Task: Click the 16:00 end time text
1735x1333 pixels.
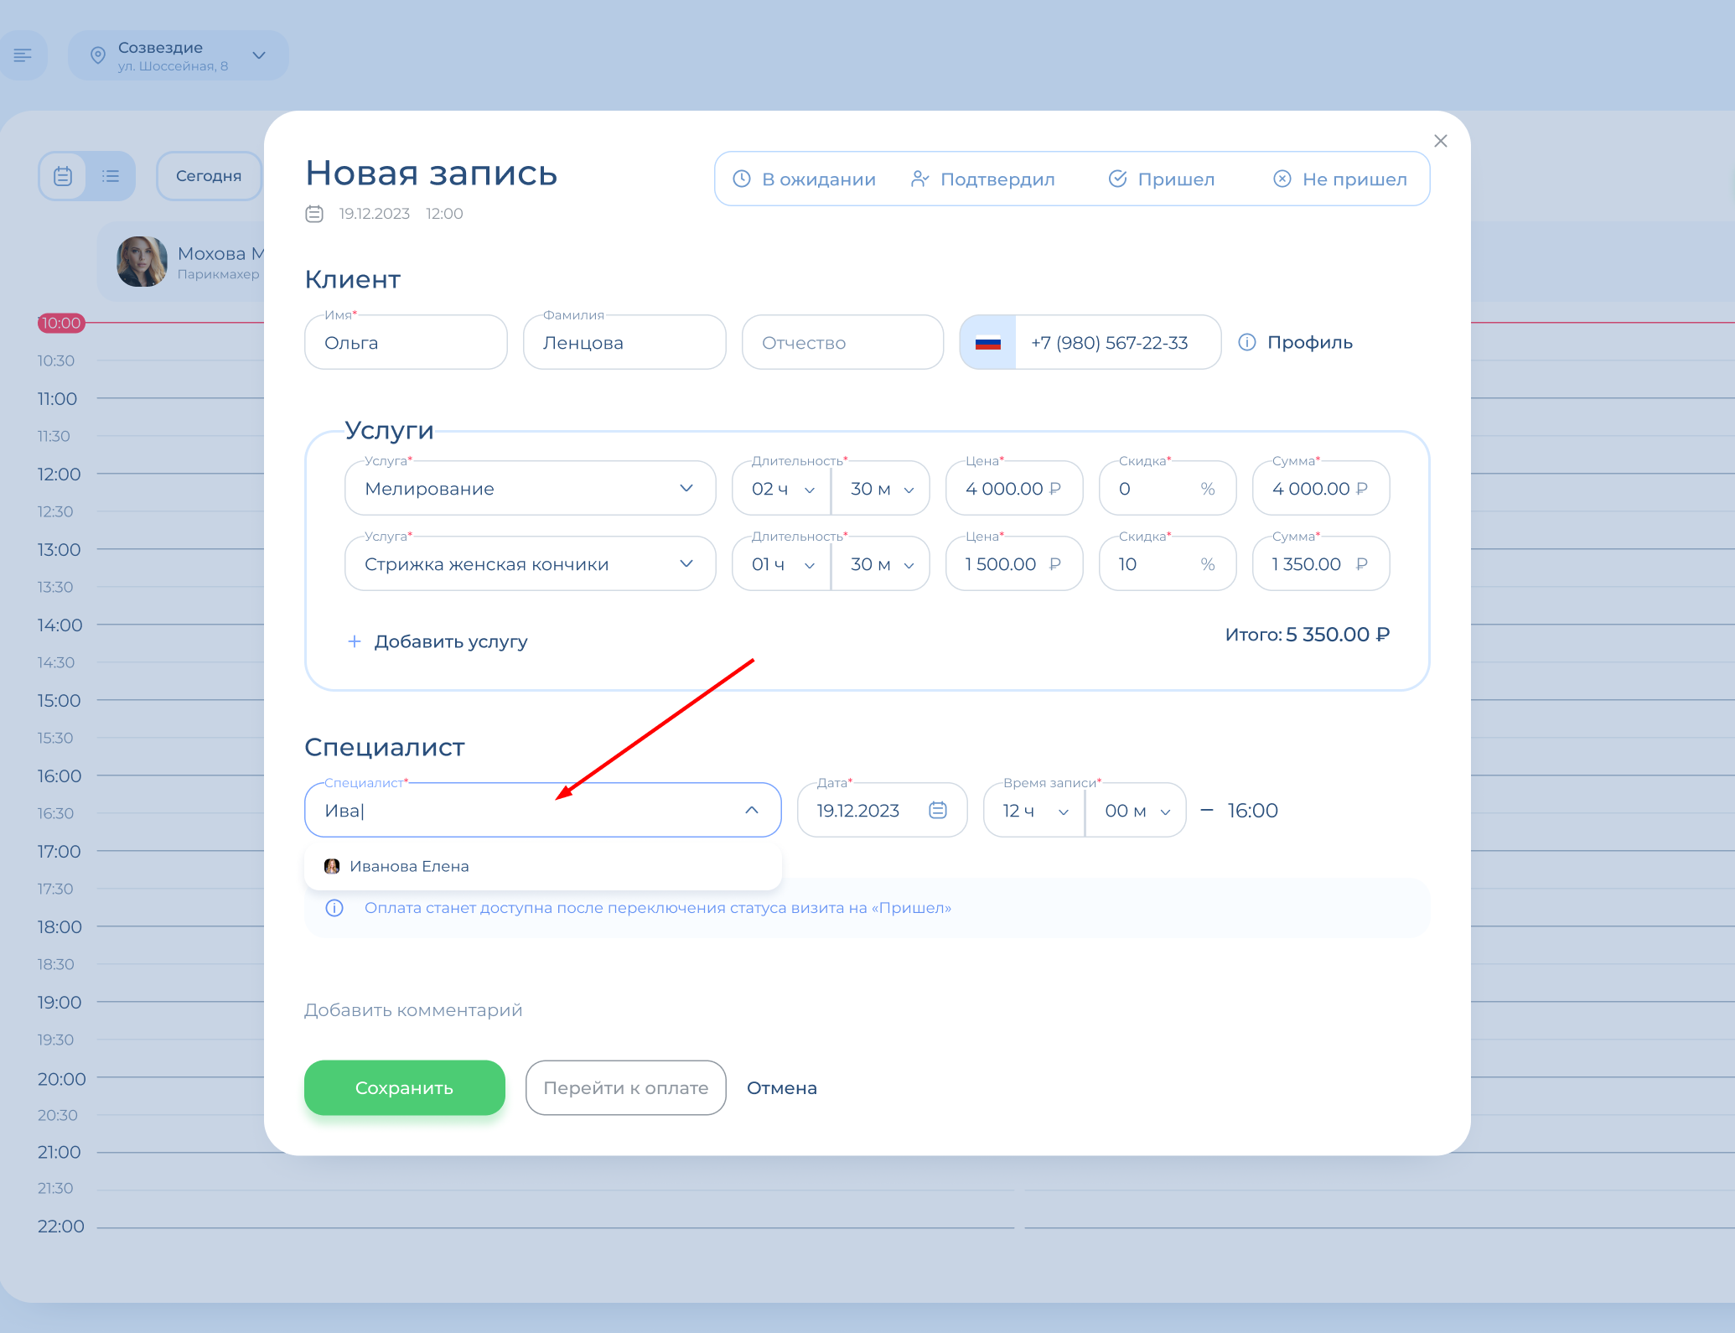Action: [x=1252, y=811]
